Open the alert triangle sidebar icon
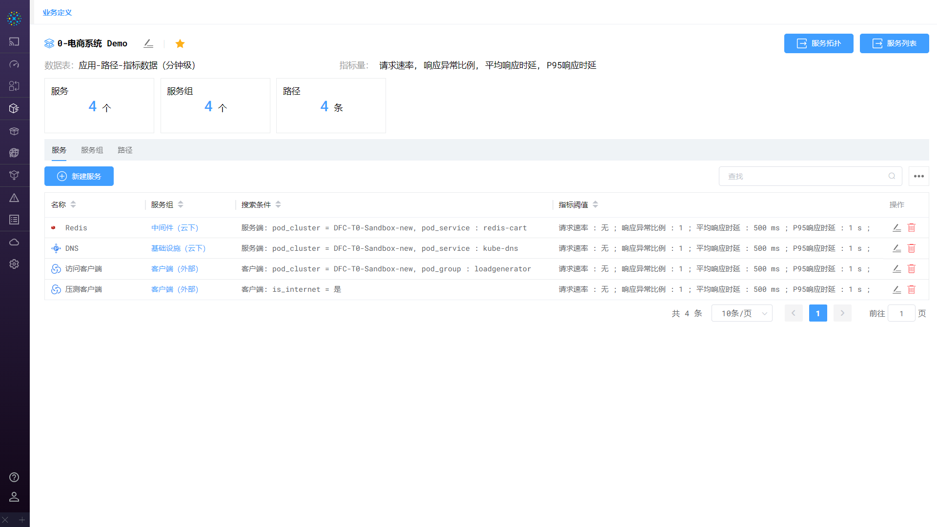Image resolution: width=937 pixels, height=527 pixels. point(14,198)
